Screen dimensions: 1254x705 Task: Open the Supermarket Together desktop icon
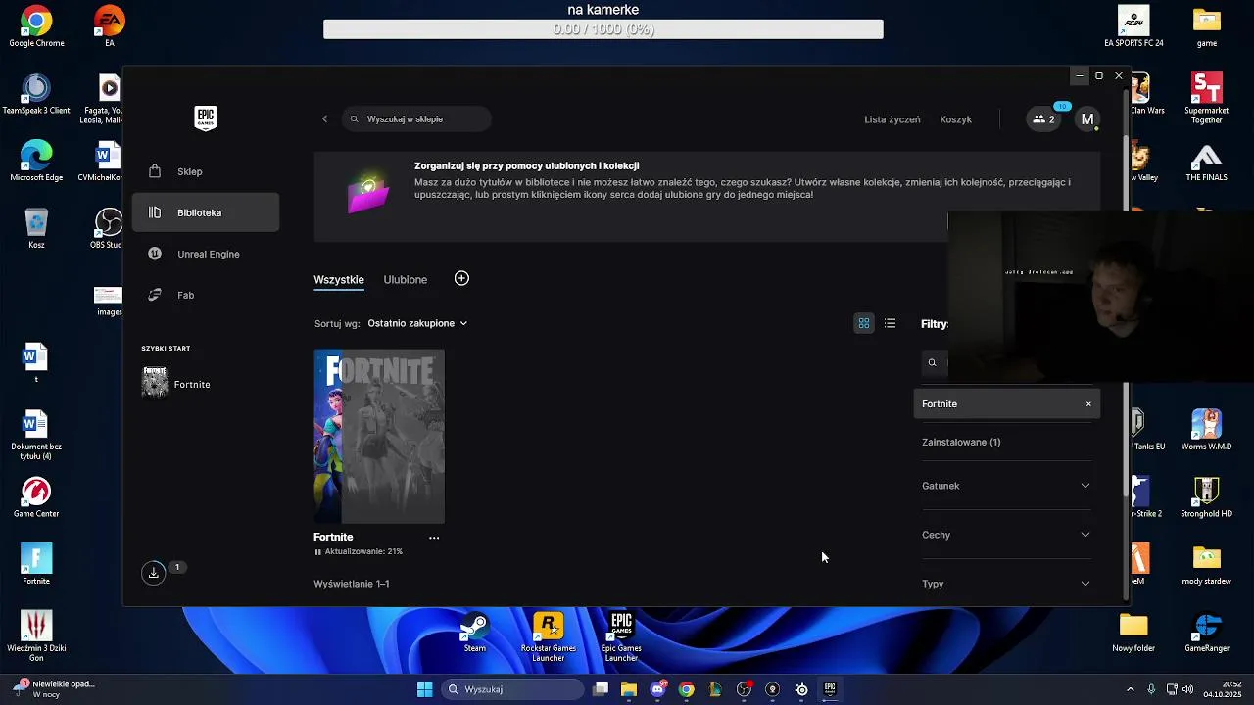[1207, 98]
